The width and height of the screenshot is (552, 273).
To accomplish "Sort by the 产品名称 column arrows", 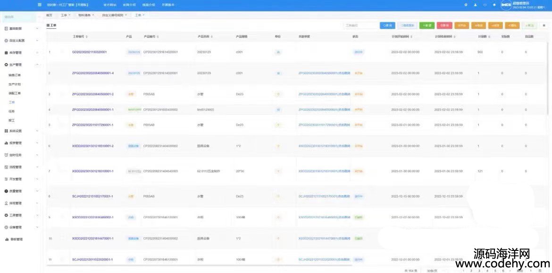I will [x=211, y=37].
